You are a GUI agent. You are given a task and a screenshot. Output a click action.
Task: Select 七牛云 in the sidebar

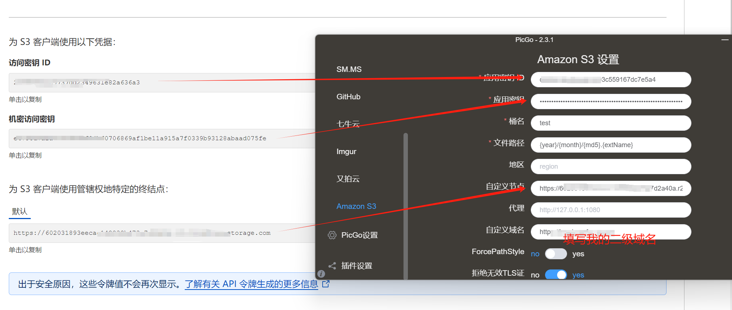(348, 124)
